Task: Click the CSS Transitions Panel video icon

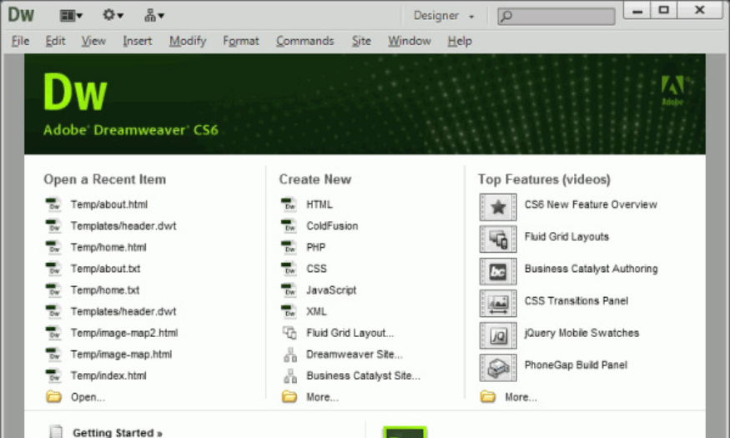Action: tap(498, 304)
